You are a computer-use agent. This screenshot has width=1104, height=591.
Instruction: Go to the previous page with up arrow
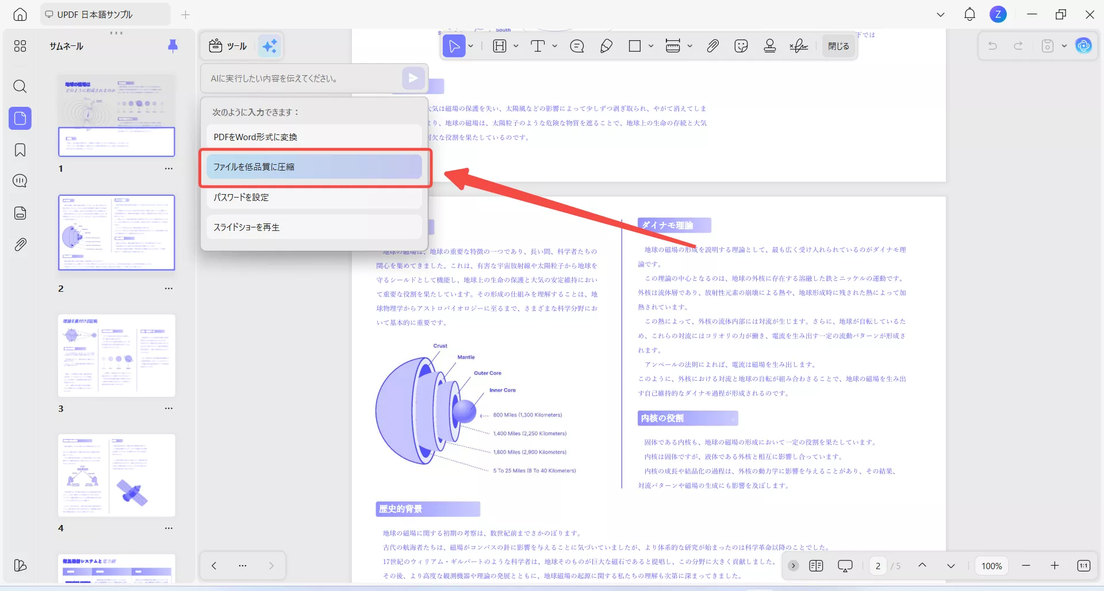[x=922, y=566]
